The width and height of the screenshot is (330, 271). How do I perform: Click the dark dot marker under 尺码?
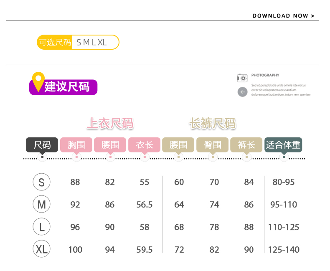[42, 157]
